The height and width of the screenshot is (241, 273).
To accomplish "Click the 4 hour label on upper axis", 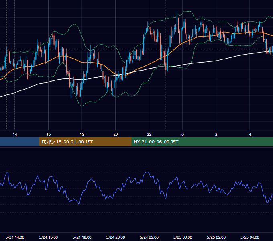I will coord(250,135).
